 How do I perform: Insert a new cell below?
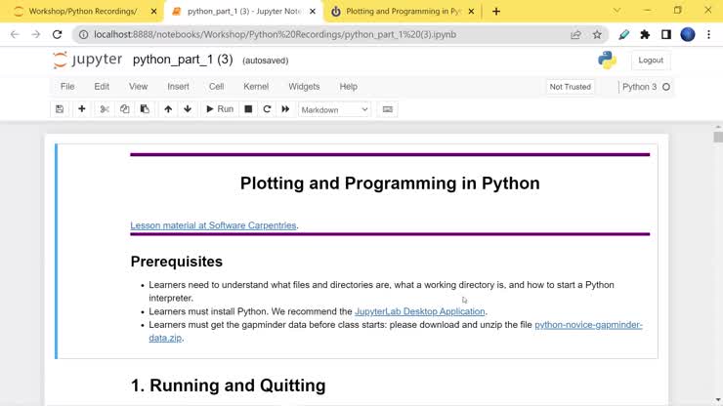click(x=82, y=109)
